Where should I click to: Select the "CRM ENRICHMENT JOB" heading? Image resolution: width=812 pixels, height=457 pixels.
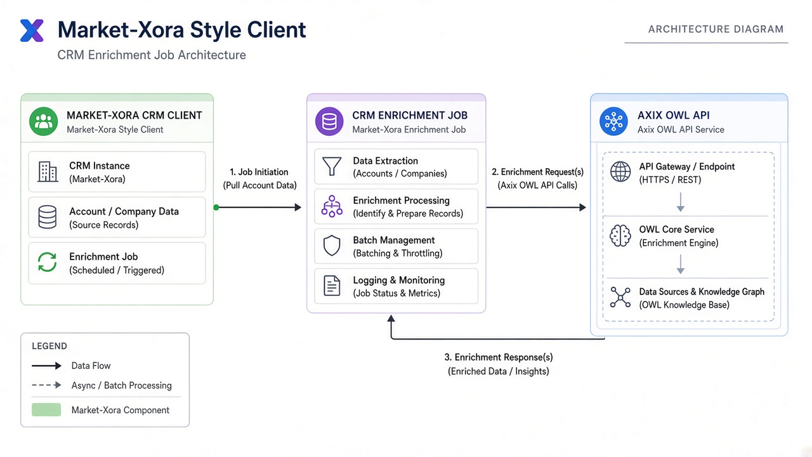coord(410,116)
